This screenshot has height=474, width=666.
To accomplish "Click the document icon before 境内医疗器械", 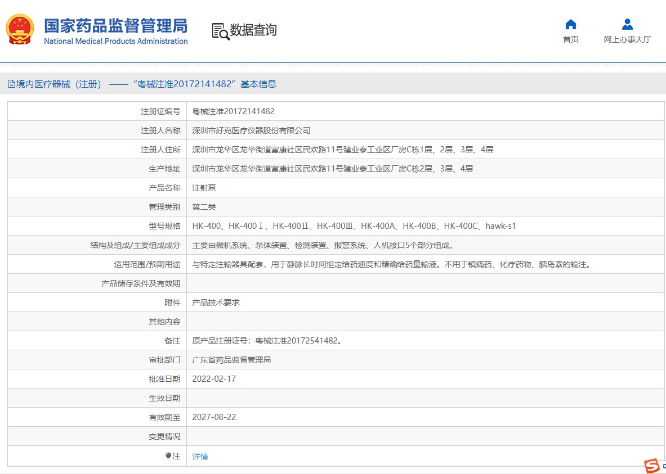I will 11,84.
